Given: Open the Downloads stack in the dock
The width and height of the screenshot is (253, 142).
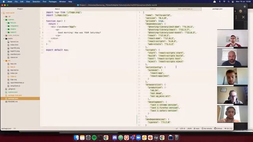Looking at the screenshot, I should [170, 138].
